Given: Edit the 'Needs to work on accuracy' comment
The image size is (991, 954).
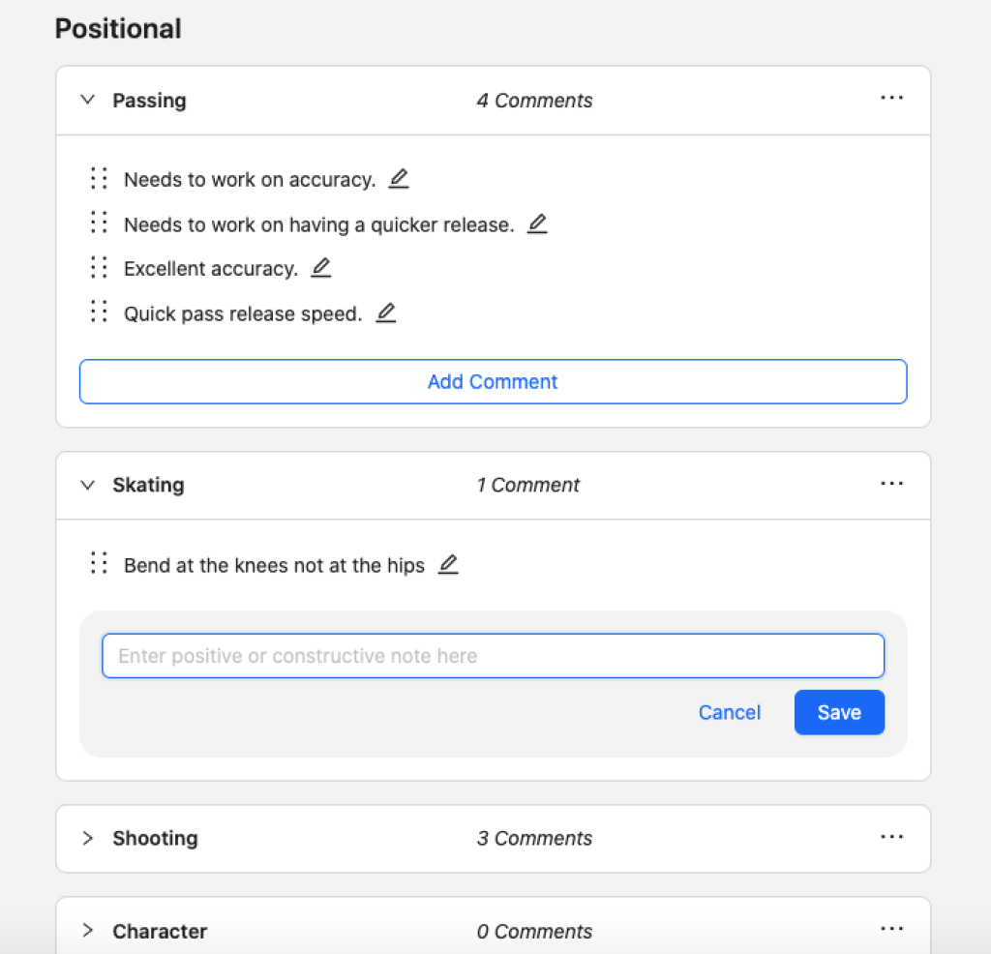Looking at the screenshot, I should 399,178.
